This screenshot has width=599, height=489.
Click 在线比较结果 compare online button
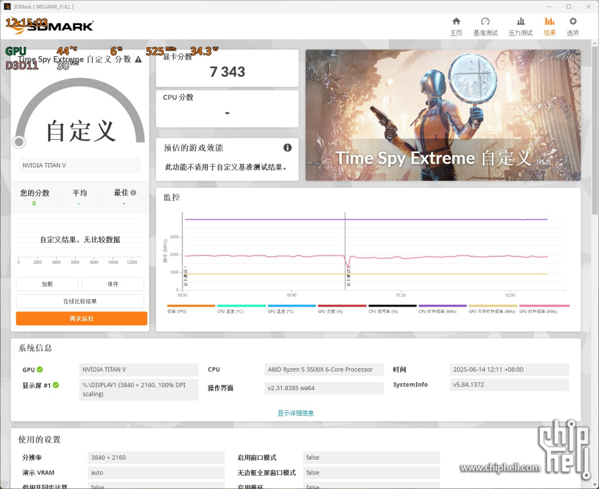[x=80, y=302]
